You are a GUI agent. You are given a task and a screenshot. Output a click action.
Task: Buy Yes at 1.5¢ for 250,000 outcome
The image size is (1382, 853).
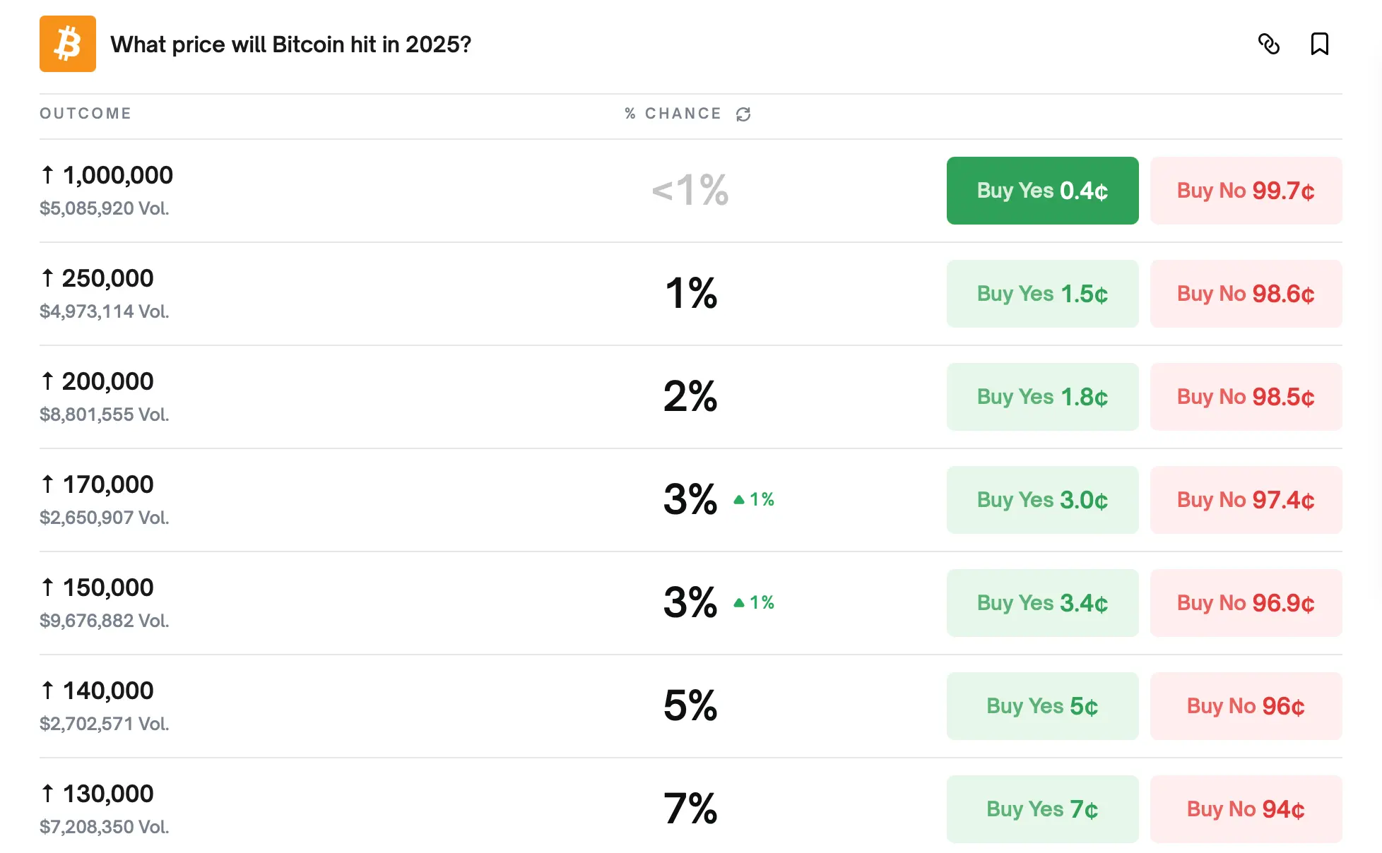point(1042,293)
